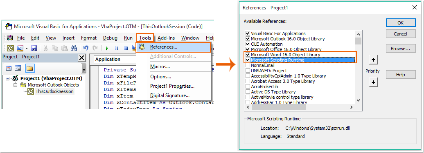
Task: Open the Insert UserForm dropdown arrow
Action: (27, 49)
